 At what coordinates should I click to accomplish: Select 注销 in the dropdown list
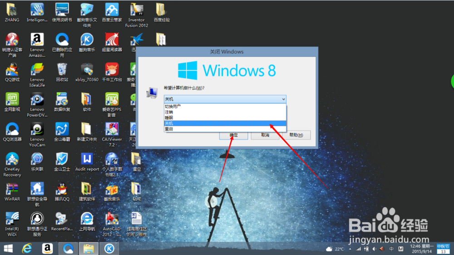point(225,112)
